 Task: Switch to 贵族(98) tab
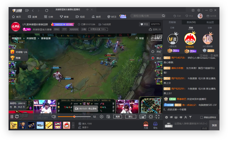(x=191, y=22)
